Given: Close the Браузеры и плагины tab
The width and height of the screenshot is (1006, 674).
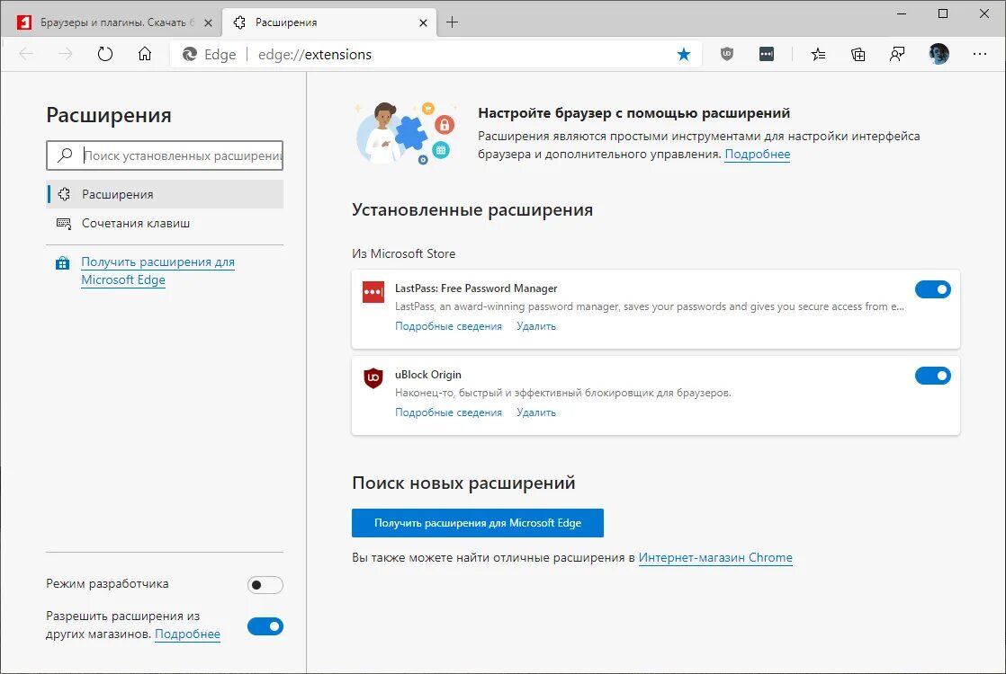Looking at the screenshot, I should (x=209, y=23).
